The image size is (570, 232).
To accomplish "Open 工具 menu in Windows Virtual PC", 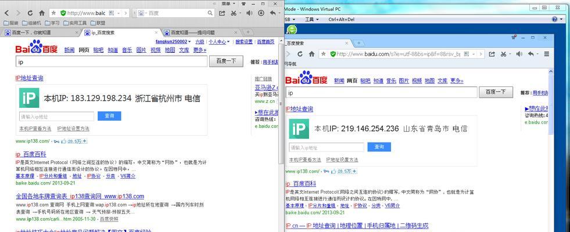I will 311,19.
